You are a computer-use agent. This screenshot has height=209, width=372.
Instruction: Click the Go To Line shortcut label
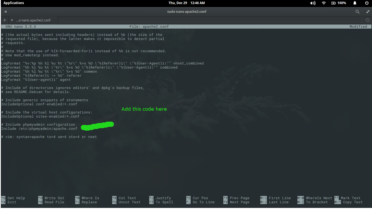click(x=203, y=202)
